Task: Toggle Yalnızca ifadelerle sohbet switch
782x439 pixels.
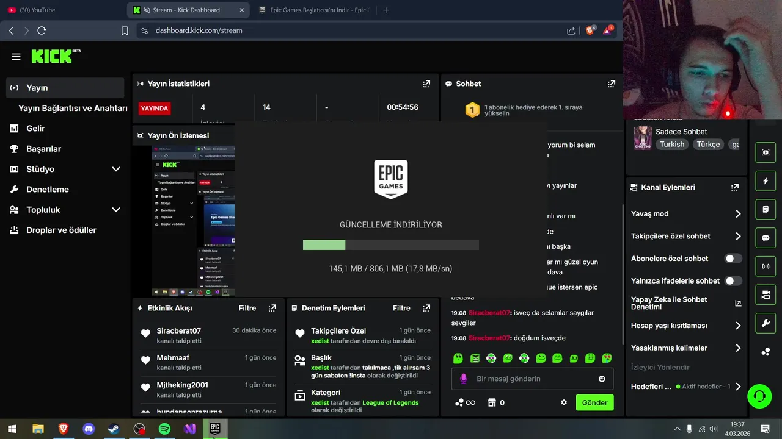Action: [733, 281]
